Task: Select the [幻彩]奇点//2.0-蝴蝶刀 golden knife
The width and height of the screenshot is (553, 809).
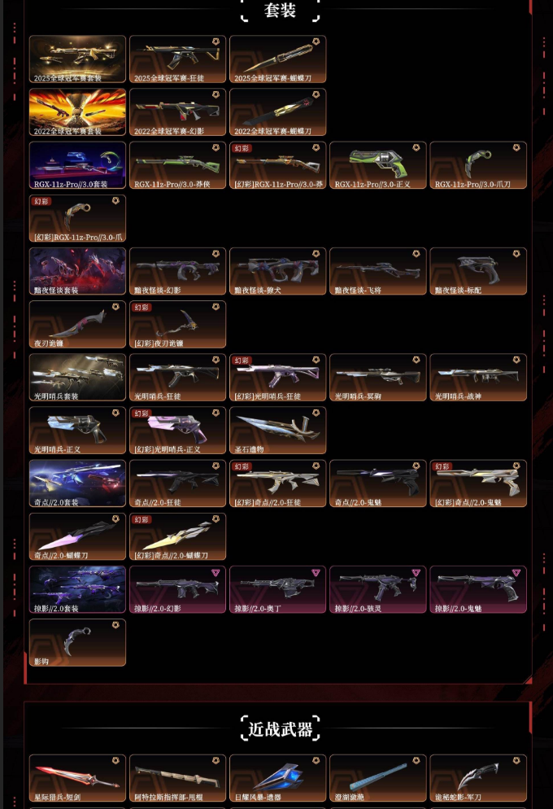Action: [178, 536]
